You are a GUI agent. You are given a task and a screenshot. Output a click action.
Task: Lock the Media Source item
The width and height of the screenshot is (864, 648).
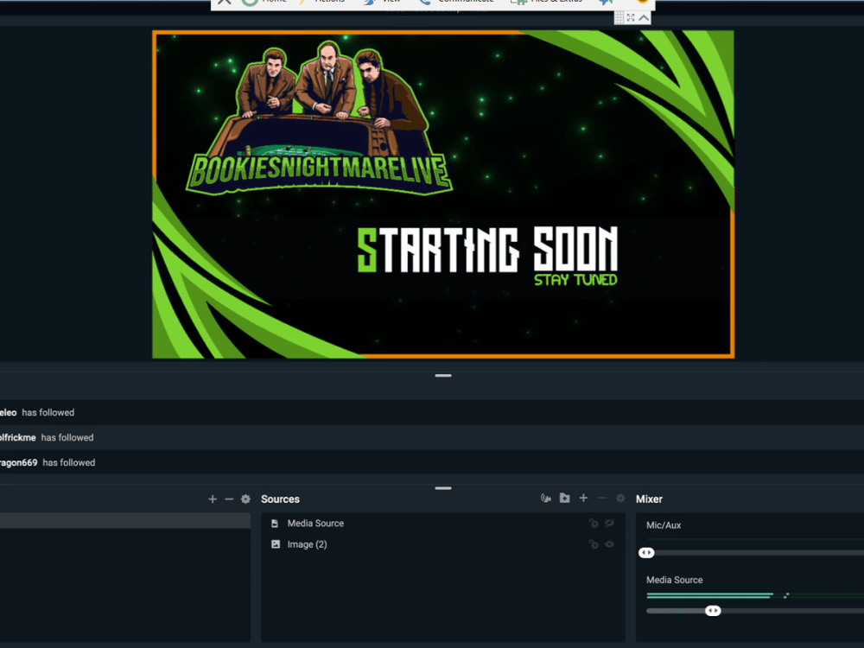(x=594, y=524)
